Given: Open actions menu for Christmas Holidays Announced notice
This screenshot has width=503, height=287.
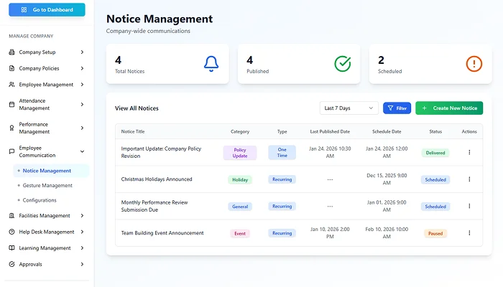Looking at the screenshot, I should click(x=469, y=179).
